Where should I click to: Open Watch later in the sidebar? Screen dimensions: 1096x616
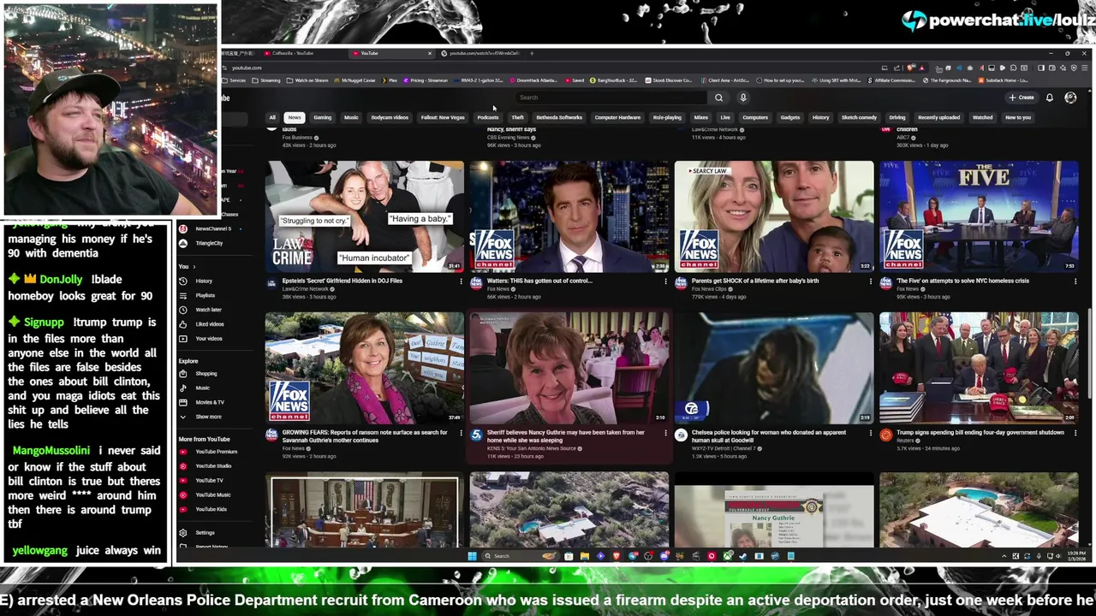pyautogui.click(x=208, y=310)
